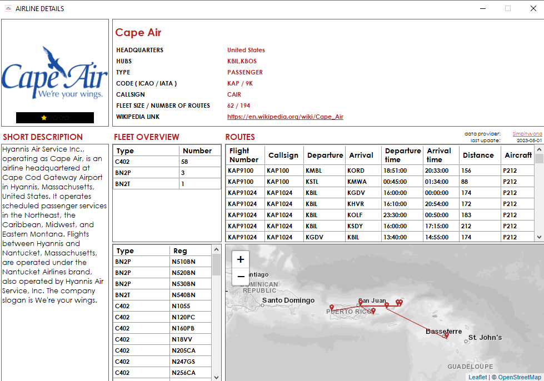Image resolution: width=544 pixels, height=381 pixels.
Task: Click the 18:51:00 departure time cell
Action: 402,171
